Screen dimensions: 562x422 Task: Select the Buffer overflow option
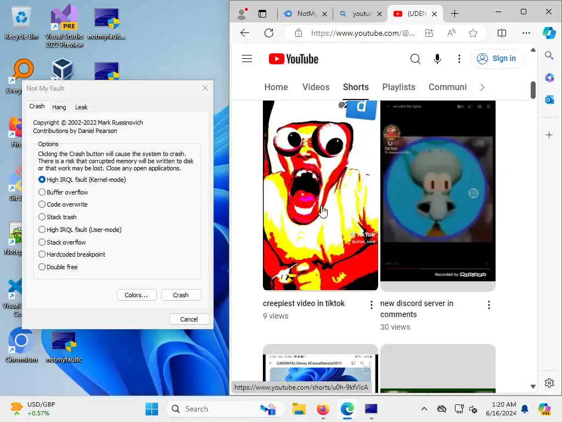click(x=63, y=192)
